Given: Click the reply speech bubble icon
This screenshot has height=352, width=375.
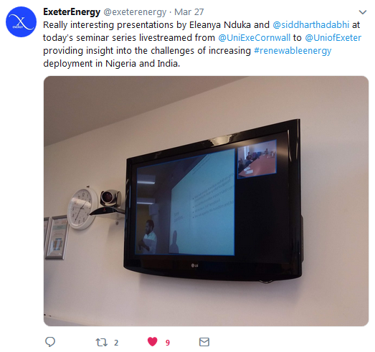Looking at the screenshot, I should 50,342.
